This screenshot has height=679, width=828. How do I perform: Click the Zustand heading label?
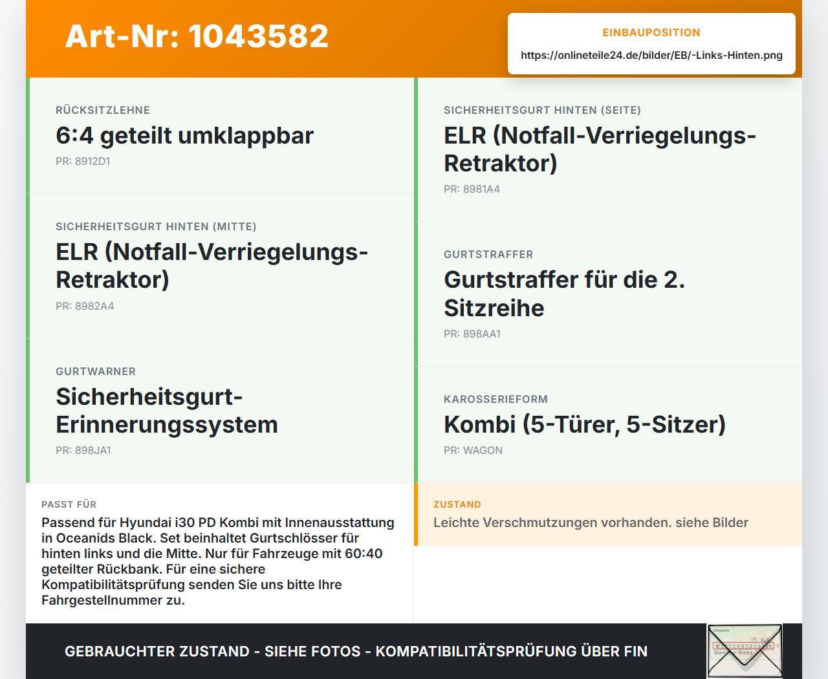457,504
